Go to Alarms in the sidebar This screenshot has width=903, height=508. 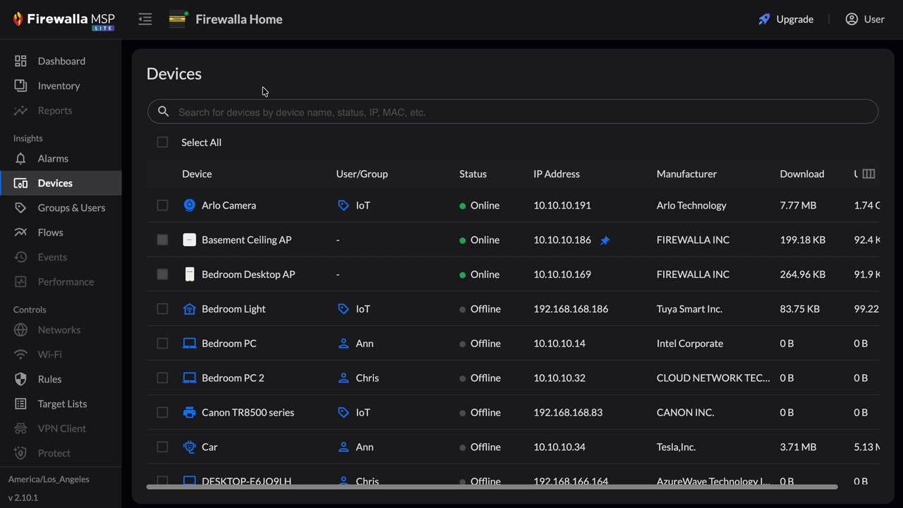(x=53, y=159)
